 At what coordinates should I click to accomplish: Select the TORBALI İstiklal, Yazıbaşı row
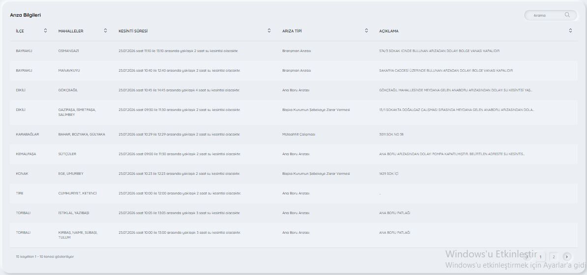coord(293,213)
